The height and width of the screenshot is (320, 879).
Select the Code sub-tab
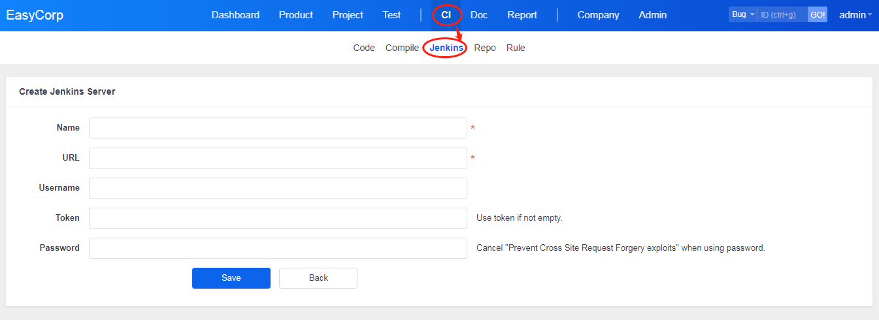pyautogui.click(x=364, y=48)
